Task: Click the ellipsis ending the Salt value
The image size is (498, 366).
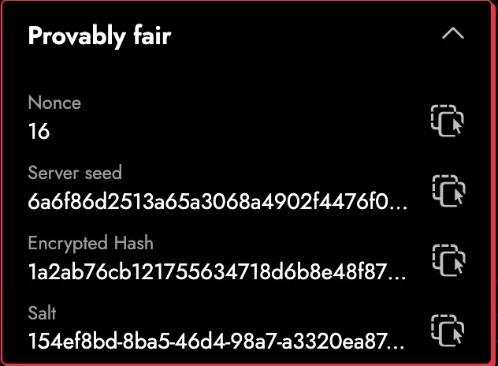Action: point(396,348)
